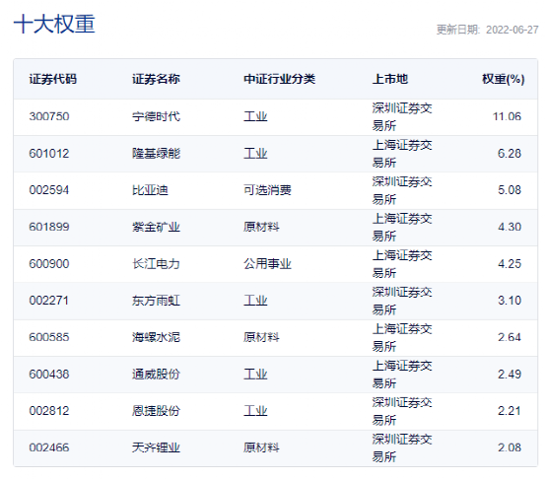Click the stock name 比亚迪
Image resolution: width=546 pixels, height=480 pixels.
tap(150, 190)
